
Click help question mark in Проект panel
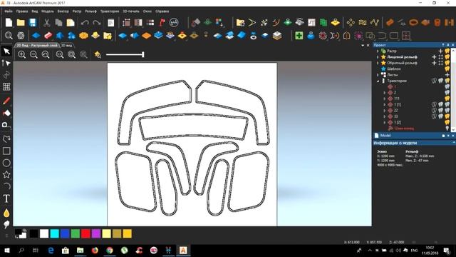pyautogui.click(x=443, y=45)
